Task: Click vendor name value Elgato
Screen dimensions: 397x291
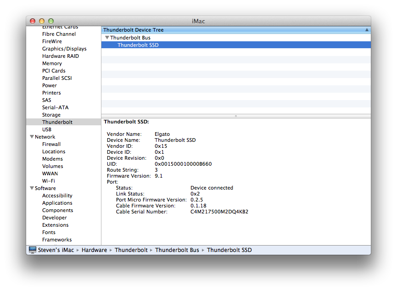Action: coord(162,134)
